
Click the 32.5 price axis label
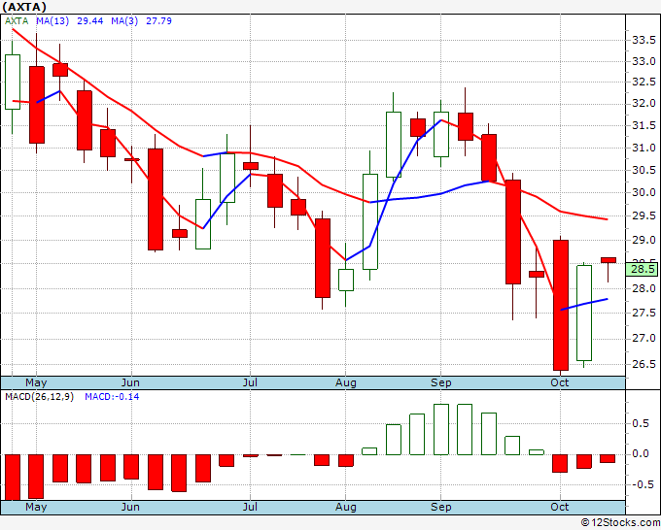[644, 82]
